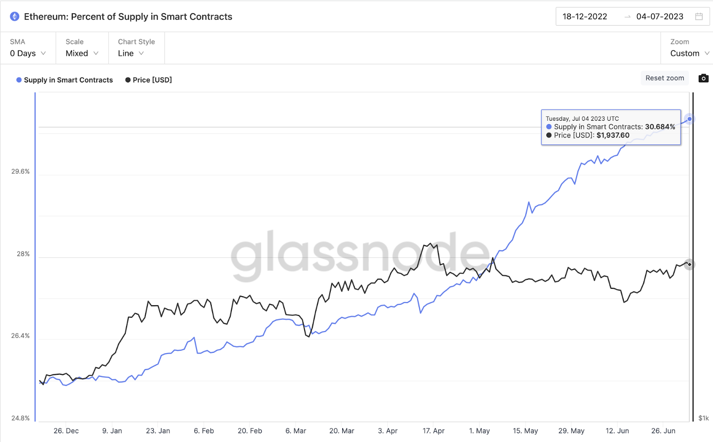Toggle Price [USD] series visibility
713x442 pixels.
[x=152, y=80]
